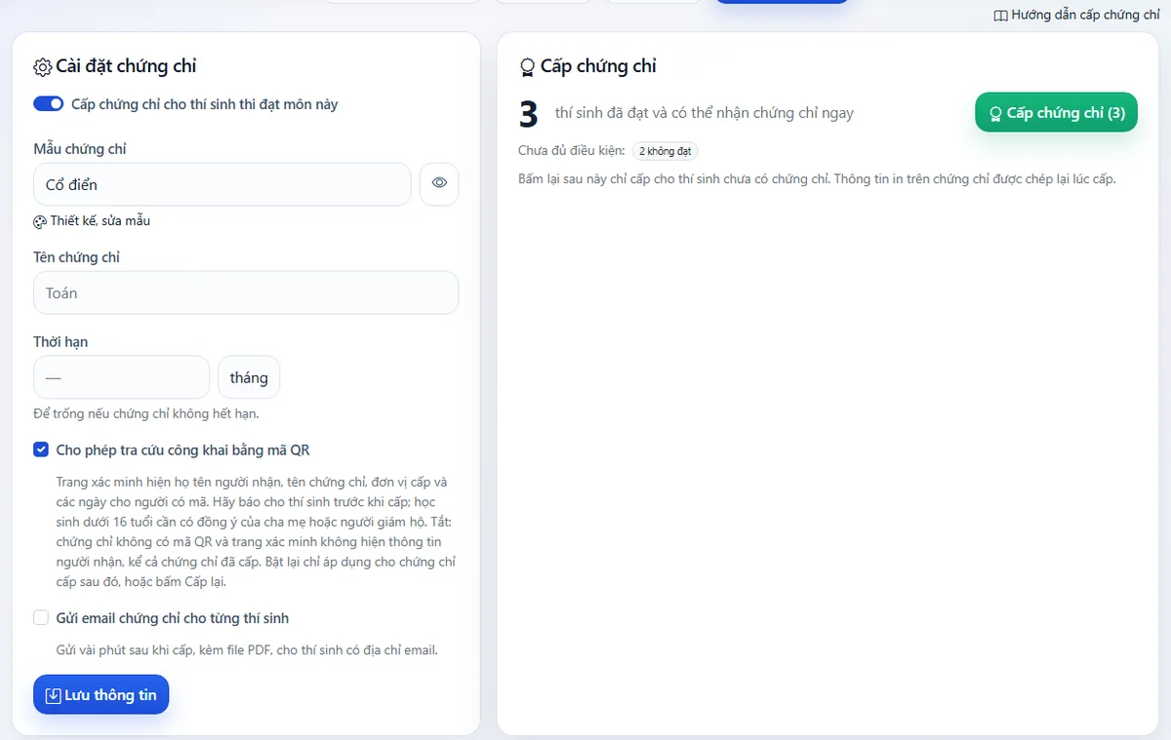Click into the Thời hạn duration field
Image resolution: width=1171 pixels, height=740 pixels.
(x=121, y=377)
